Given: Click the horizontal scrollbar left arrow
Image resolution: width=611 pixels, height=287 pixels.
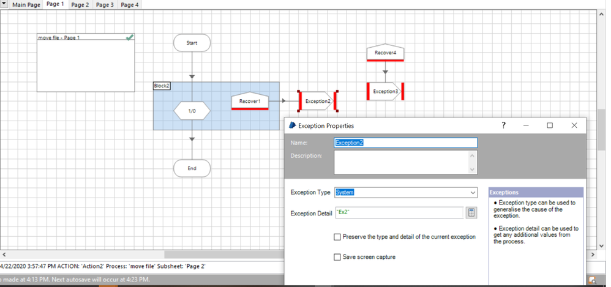Looking at the screenshot, I should [4, 255].
